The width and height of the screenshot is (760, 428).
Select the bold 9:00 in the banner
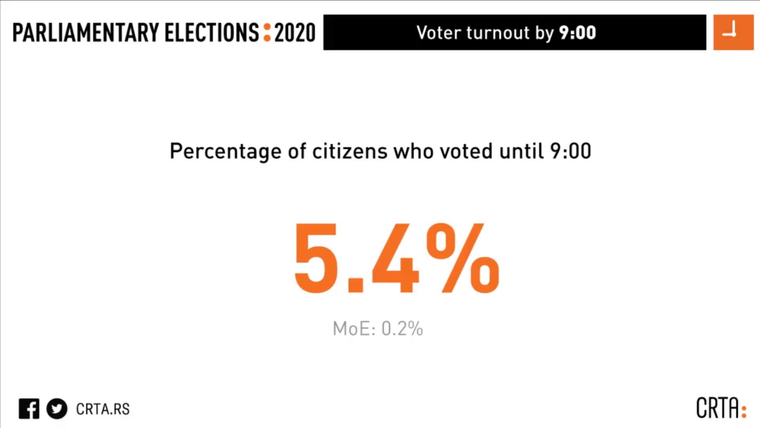tap(577, 32)
